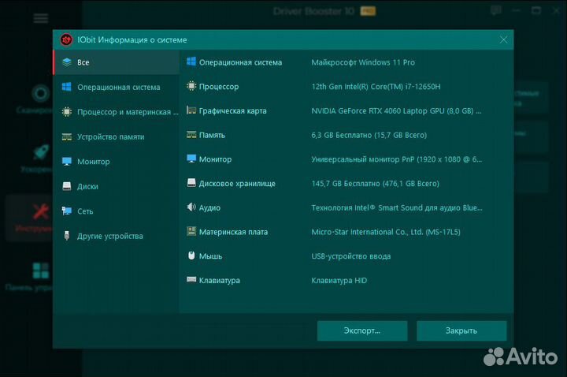Viewport: 567px width, 377px height.
Task: Click memory icon in 'Память' row
Action: click(191, 135)
